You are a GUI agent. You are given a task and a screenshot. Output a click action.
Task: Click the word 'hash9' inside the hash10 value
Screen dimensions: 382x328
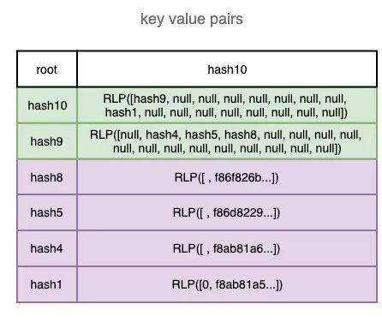[150, 98]
